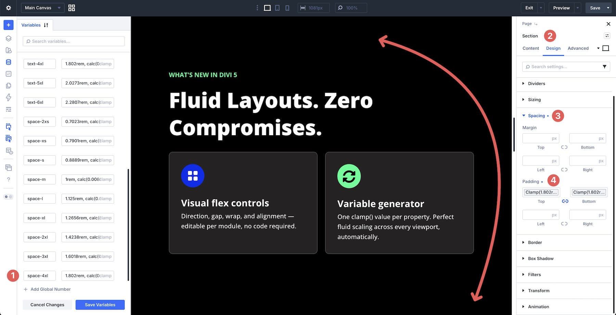Toggle the link for margin top and bottom
Viewport: 616px width, 315px height.
[x=564, y=147]
